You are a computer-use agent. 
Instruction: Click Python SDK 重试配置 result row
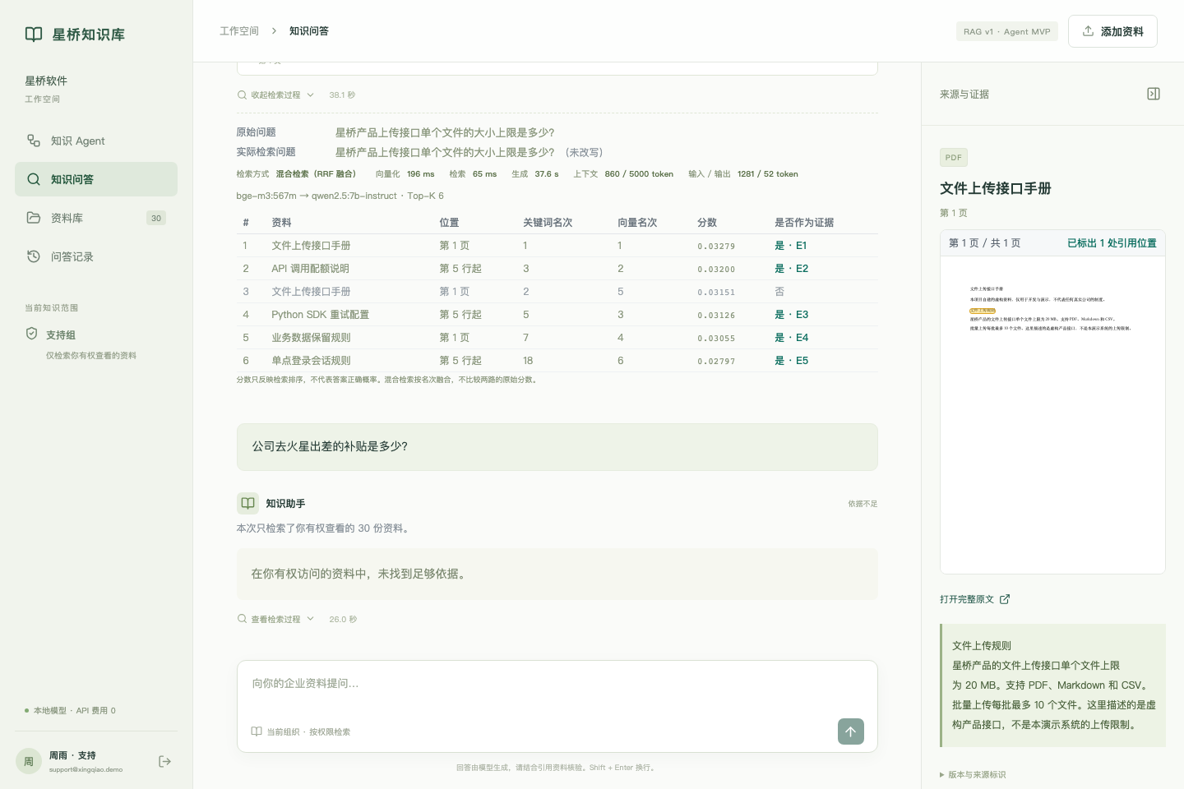pos(557,315)
